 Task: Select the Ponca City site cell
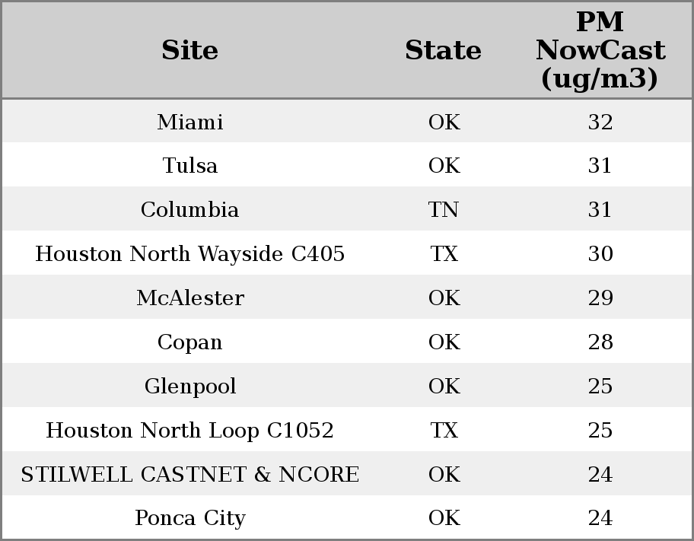[x=190, y=518]
